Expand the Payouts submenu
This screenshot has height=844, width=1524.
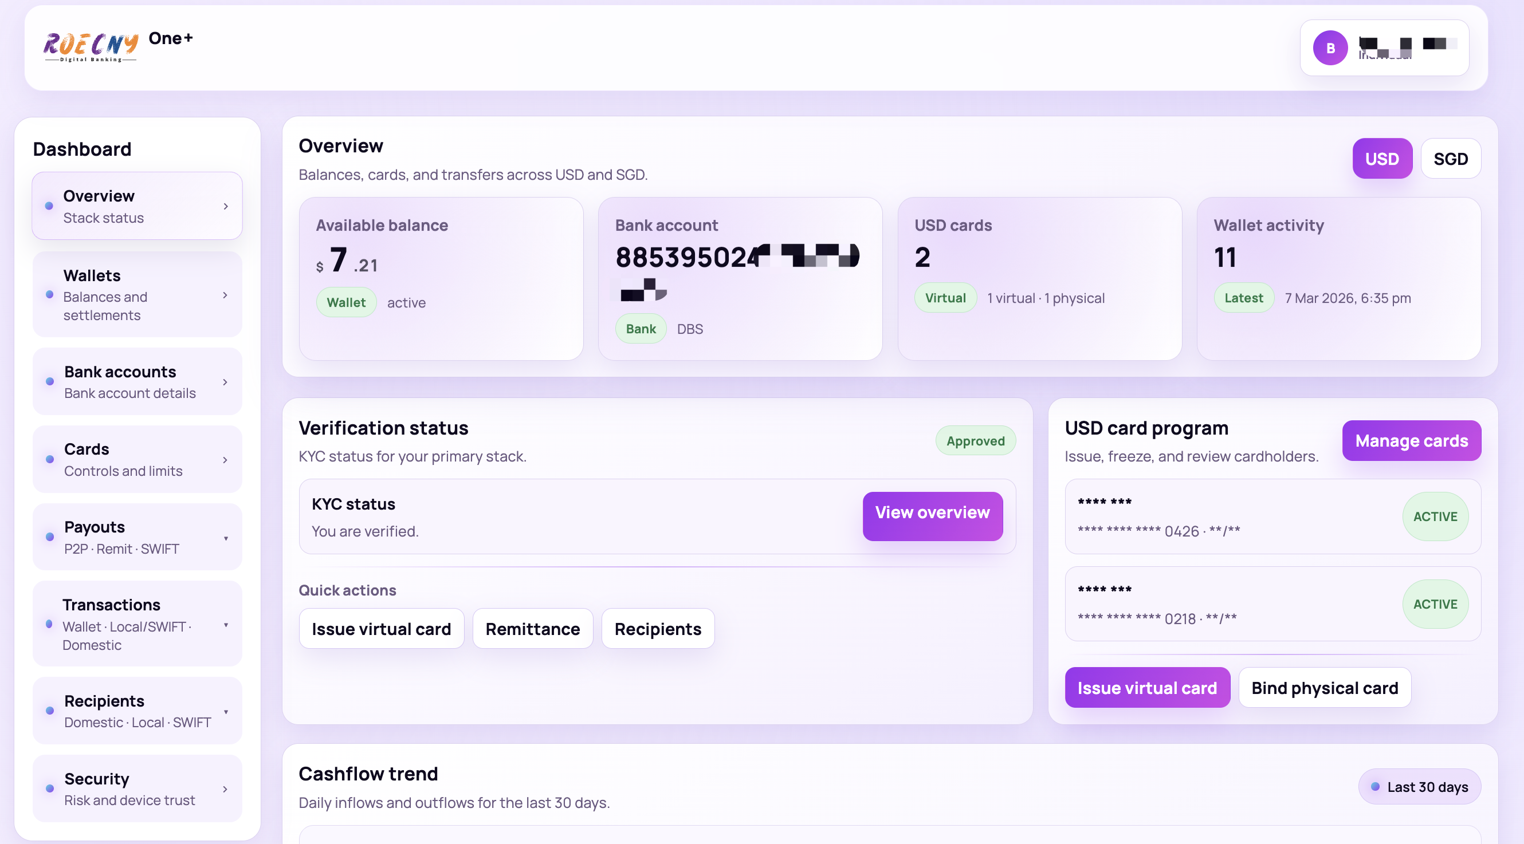pyautogui.click(x=225, y=538)
